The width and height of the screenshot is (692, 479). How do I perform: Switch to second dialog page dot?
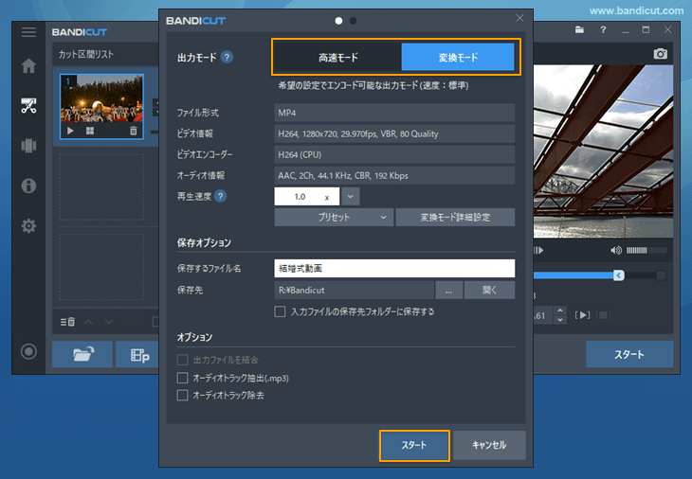click(353, 21)
